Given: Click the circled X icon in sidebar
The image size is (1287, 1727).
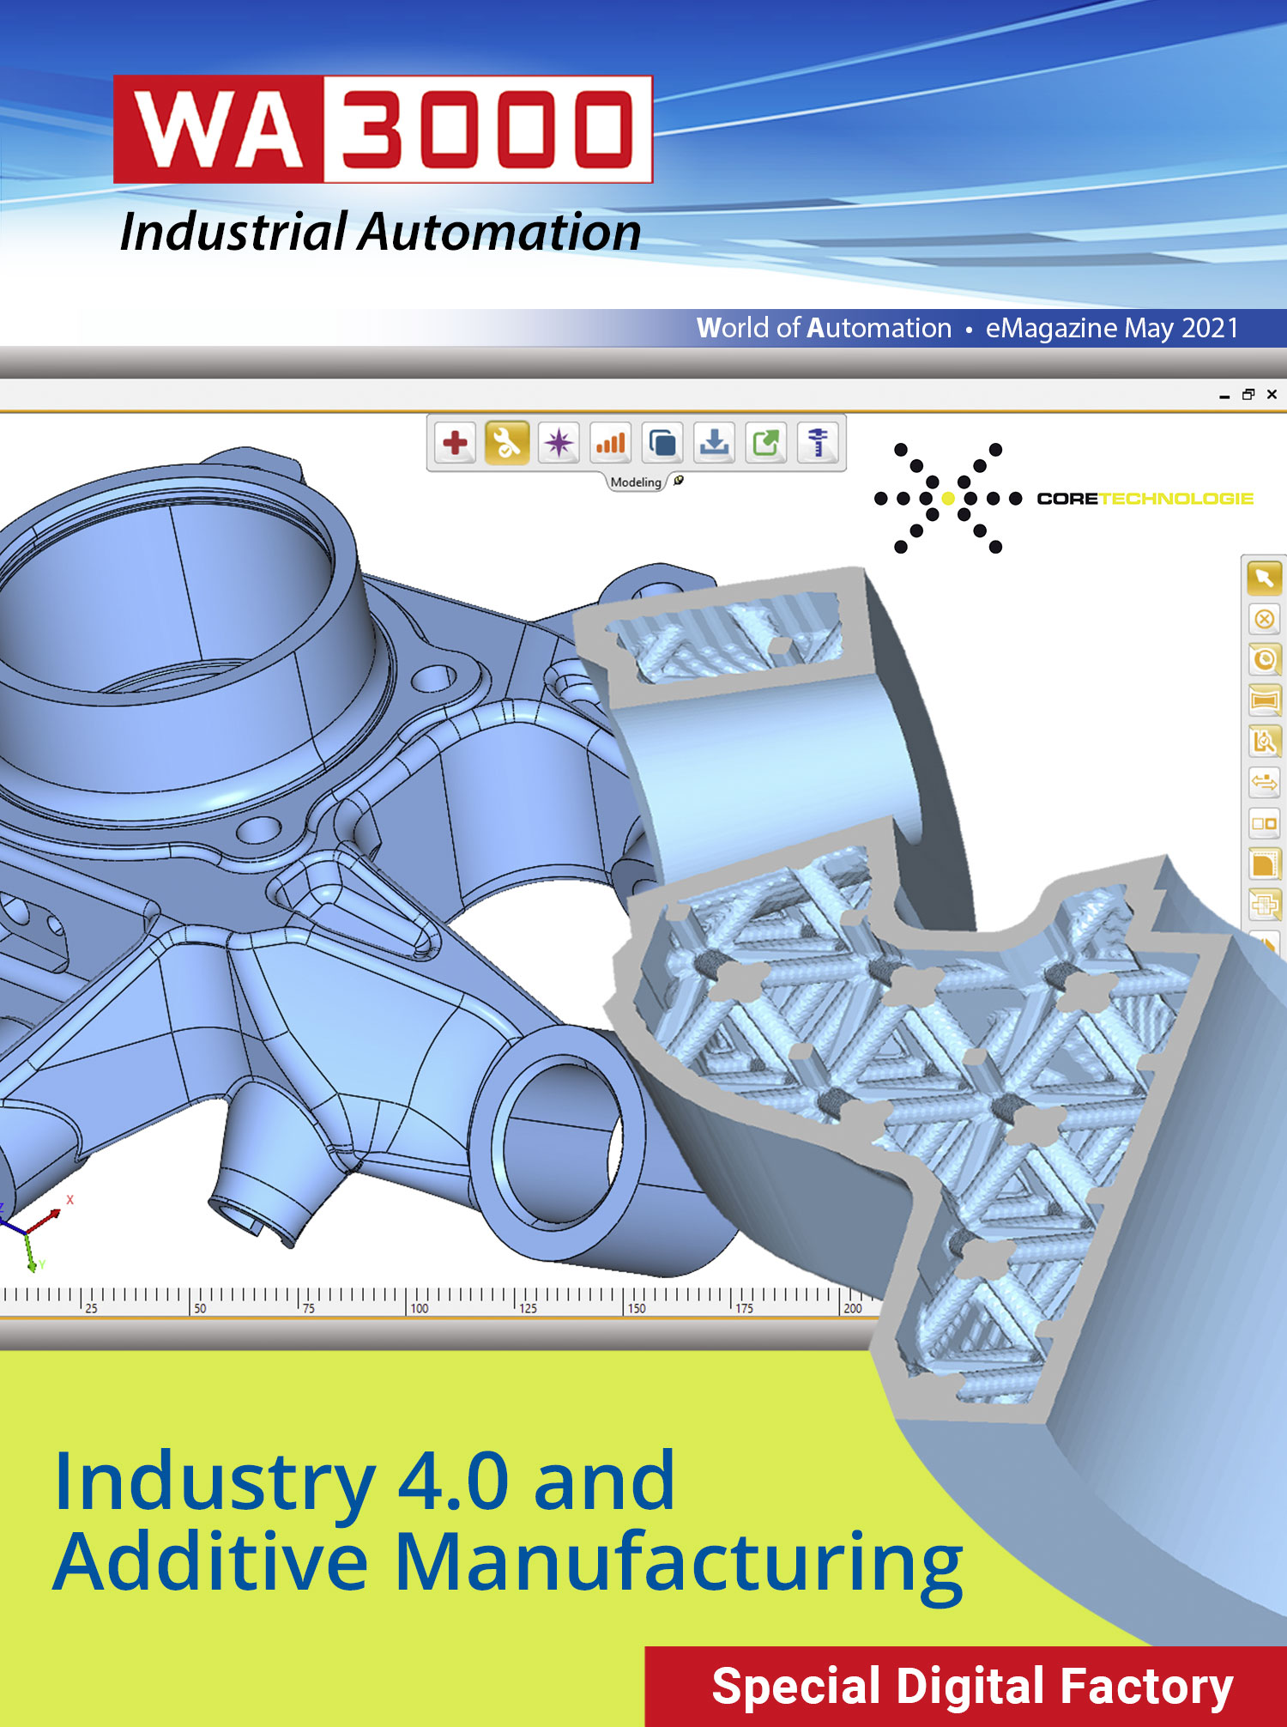Looking at the screenshot, I should point(1264,619).
